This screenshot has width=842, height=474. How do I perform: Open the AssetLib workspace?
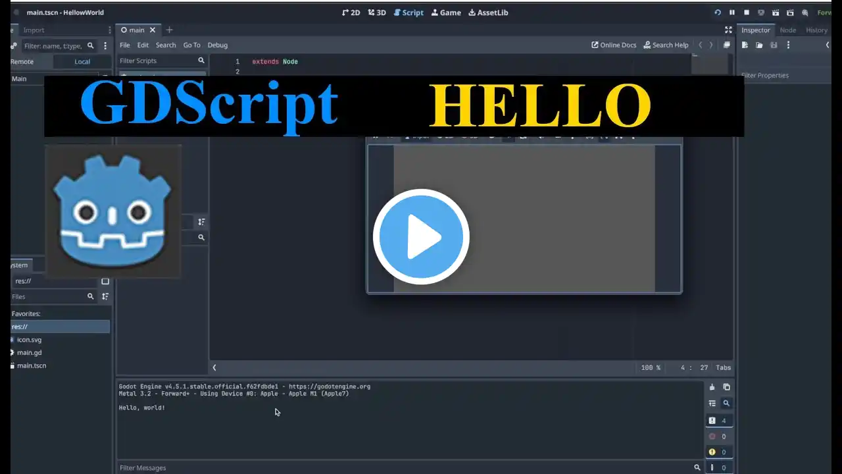point(488,13)
